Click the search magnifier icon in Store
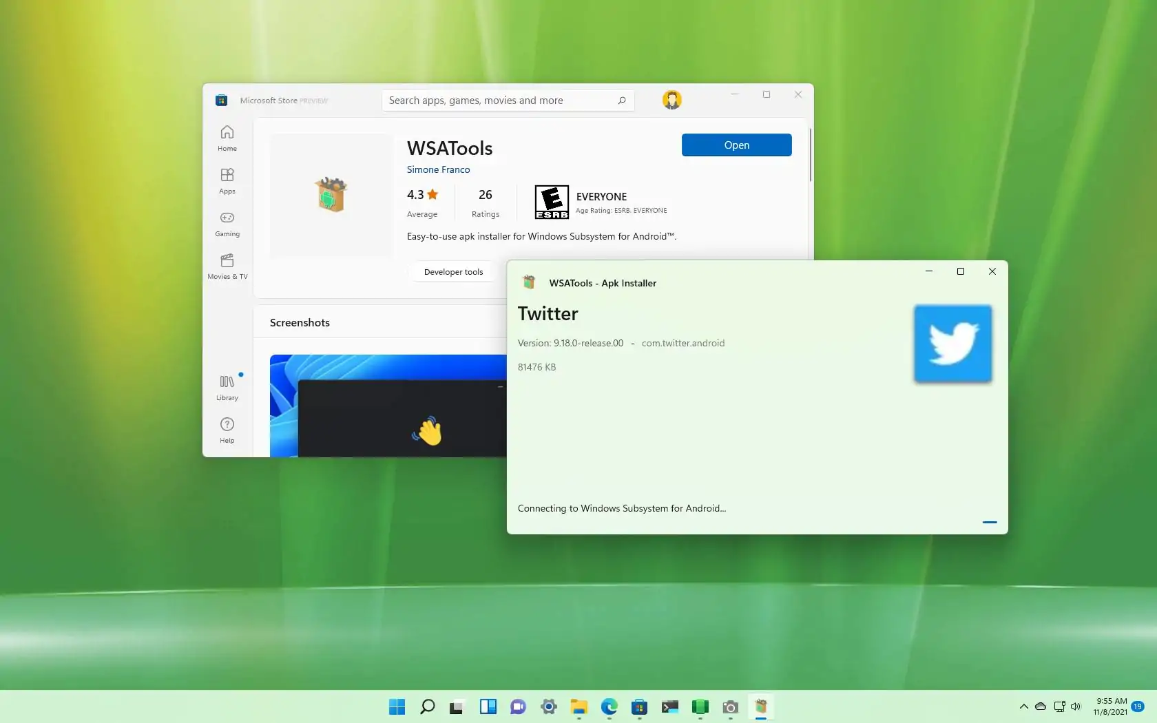The image size is (1157, 723). pos(622,101)
